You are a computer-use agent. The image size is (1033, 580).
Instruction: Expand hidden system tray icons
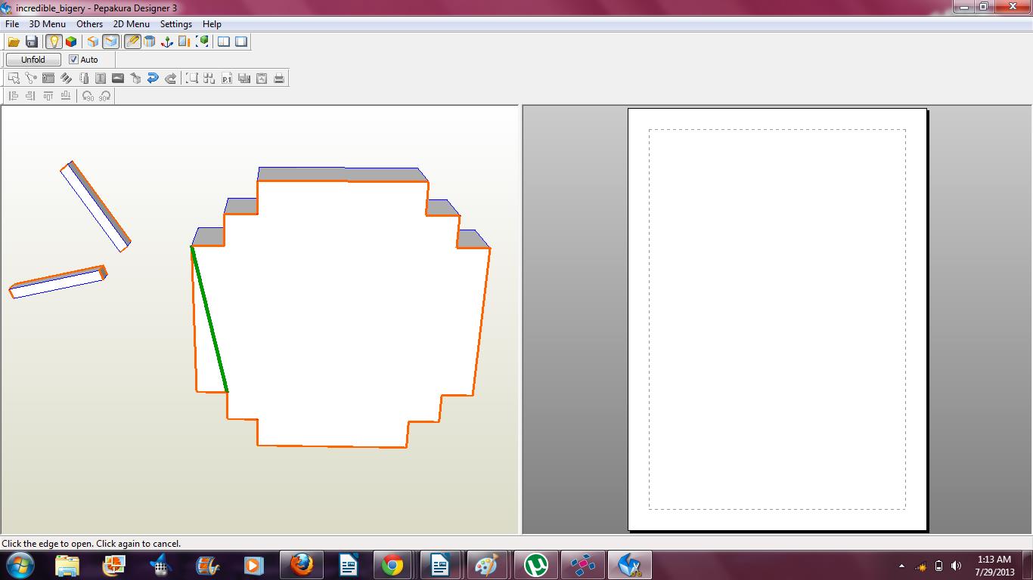pos(901,566)
